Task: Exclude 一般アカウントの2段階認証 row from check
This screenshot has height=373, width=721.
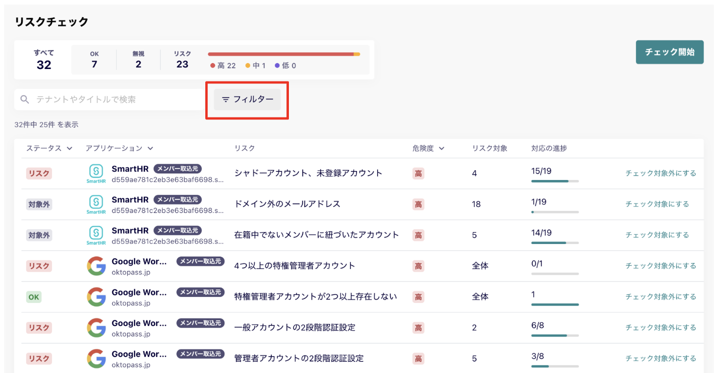Action: tap(661, 328)
